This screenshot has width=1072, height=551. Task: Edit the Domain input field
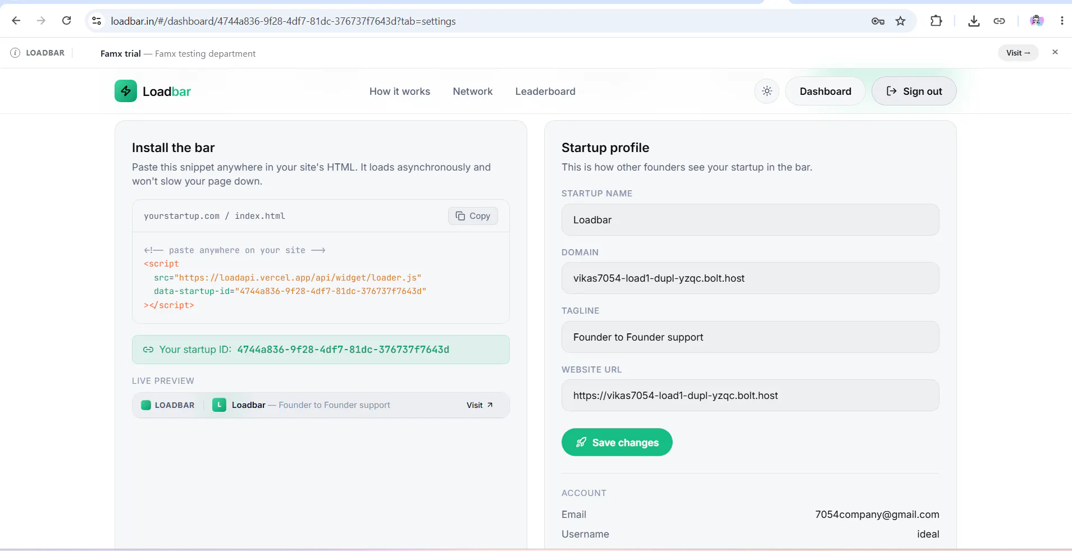tap(750, 278)
